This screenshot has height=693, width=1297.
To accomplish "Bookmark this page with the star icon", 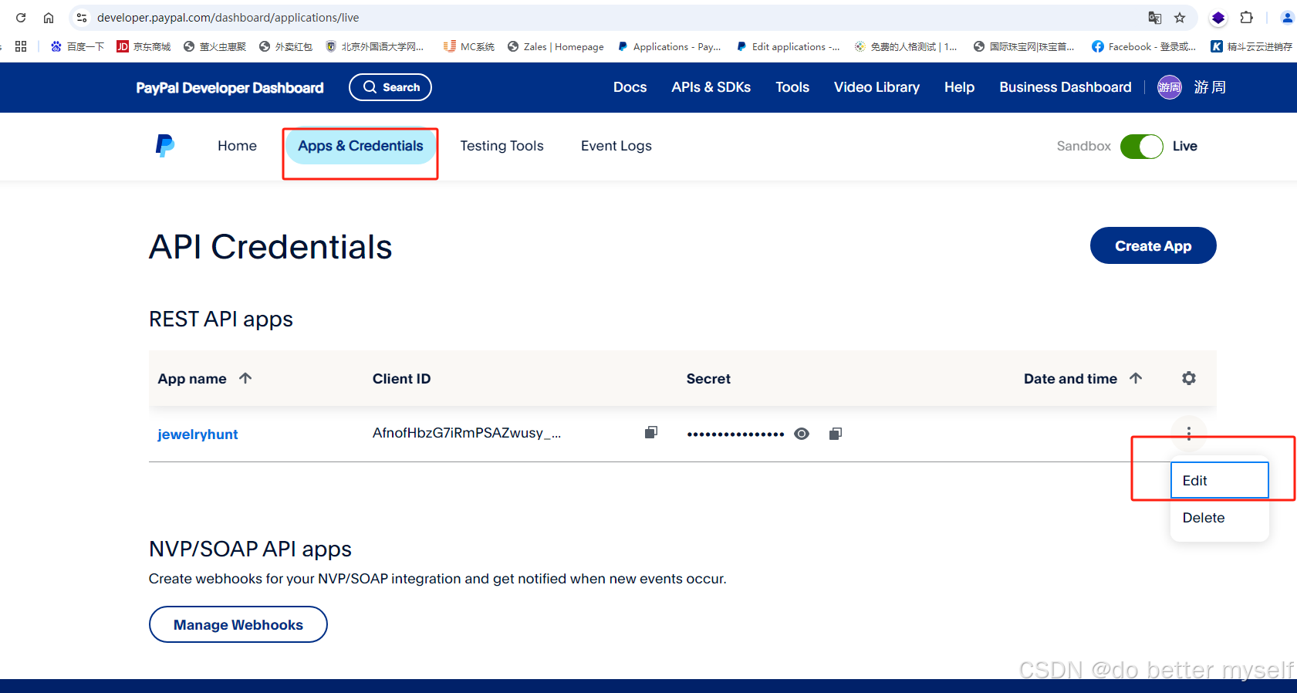I will pos(1180,18).
